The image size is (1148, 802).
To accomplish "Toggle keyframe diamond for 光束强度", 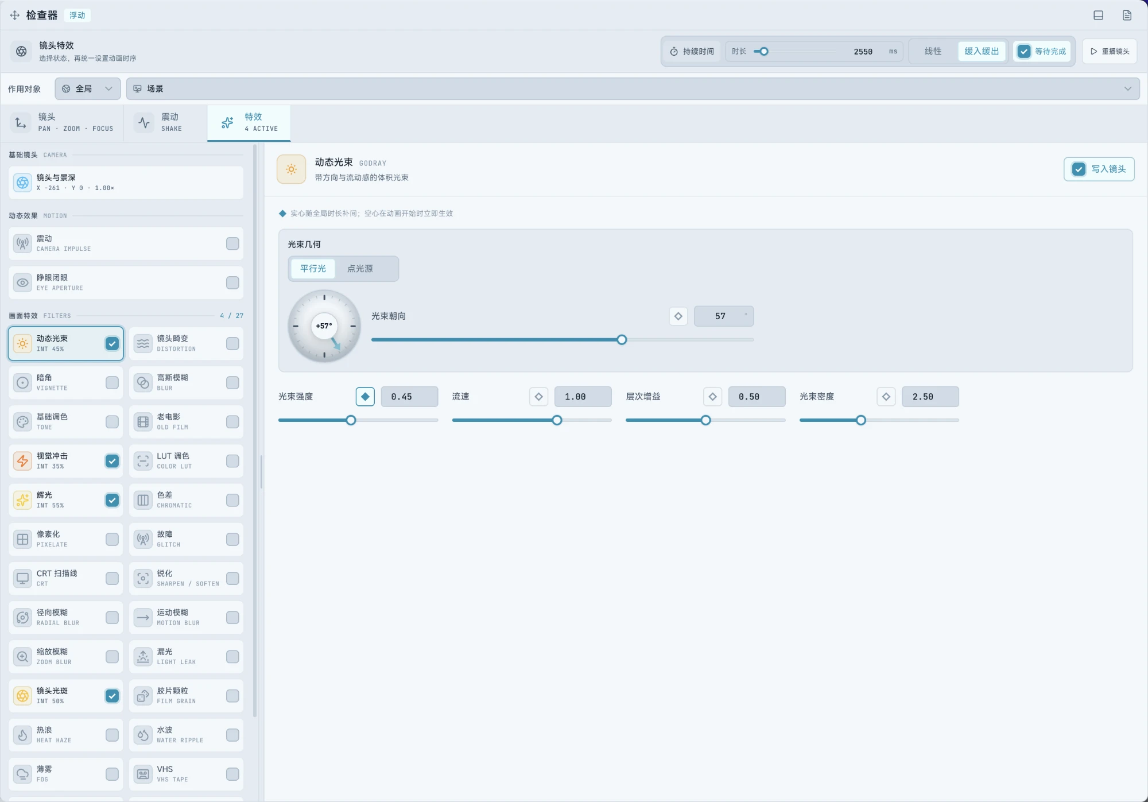I will (365, 397).
